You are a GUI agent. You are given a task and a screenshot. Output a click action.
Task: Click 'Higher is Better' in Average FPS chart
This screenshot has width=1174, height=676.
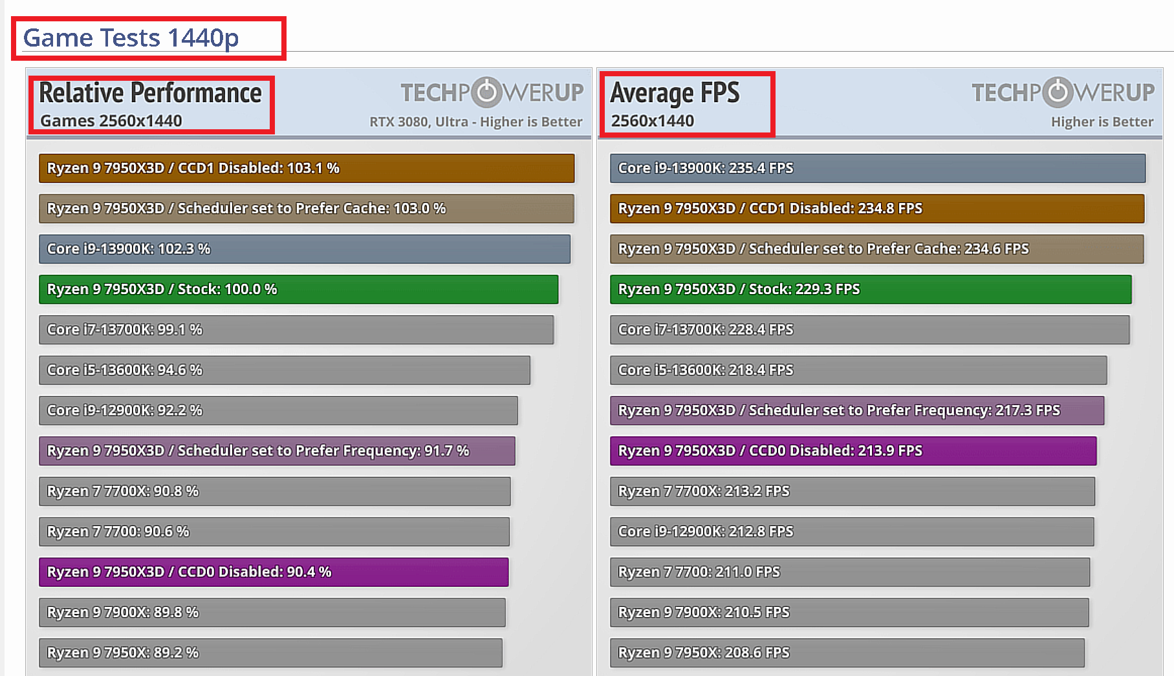1102,121
